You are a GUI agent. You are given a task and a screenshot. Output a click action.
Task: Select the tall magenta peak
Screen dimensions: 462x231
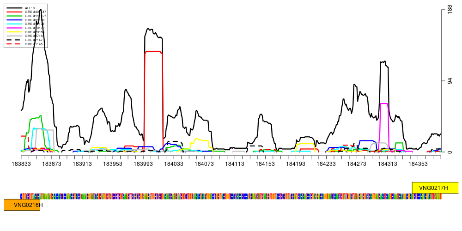click(384, 104)
